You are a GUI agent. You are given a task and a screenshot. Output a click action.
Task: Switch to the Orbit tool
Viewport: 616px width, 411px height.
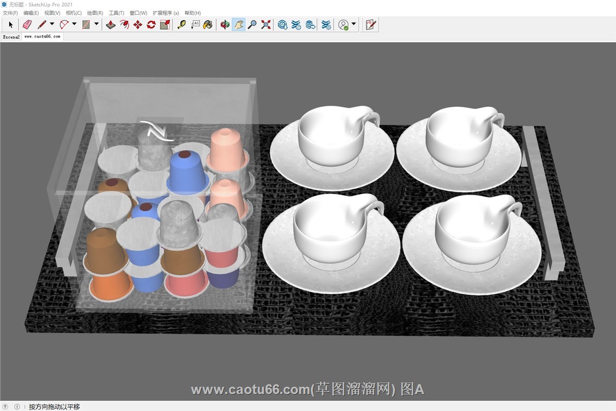click(225, 25)
